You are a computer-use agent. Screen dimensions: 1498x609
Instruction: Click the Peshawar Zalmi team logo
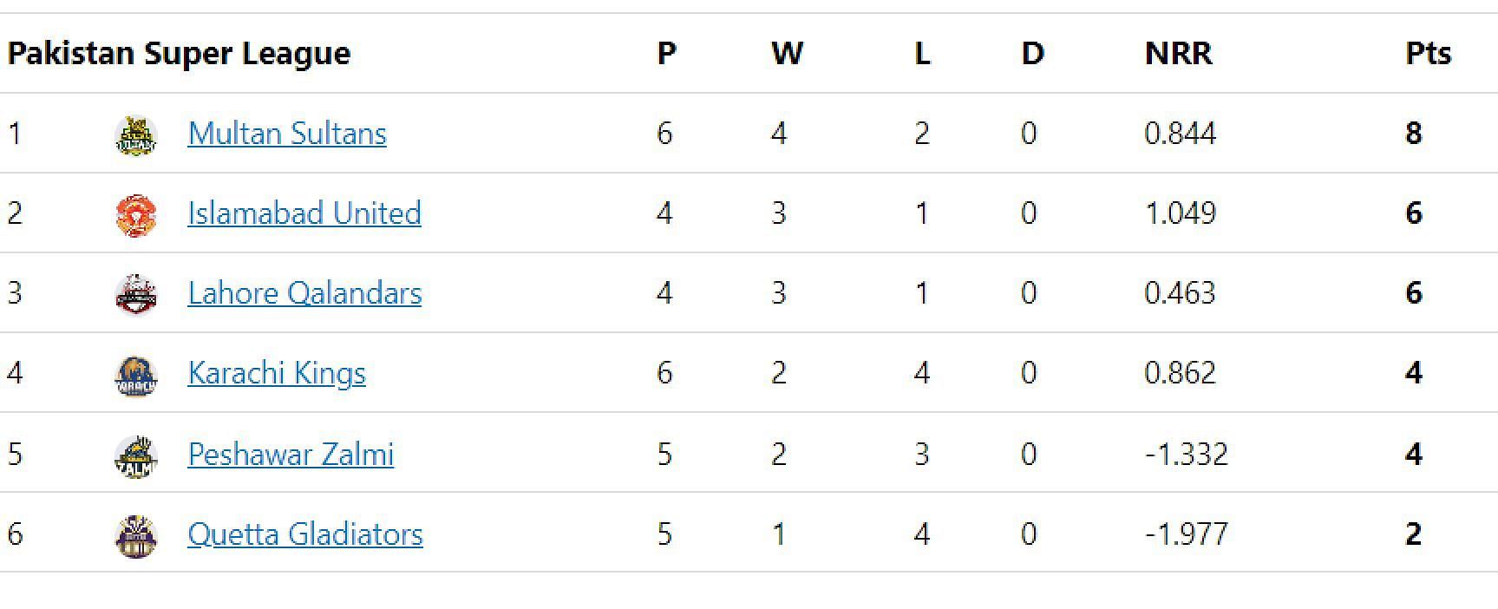pos(136,455)
